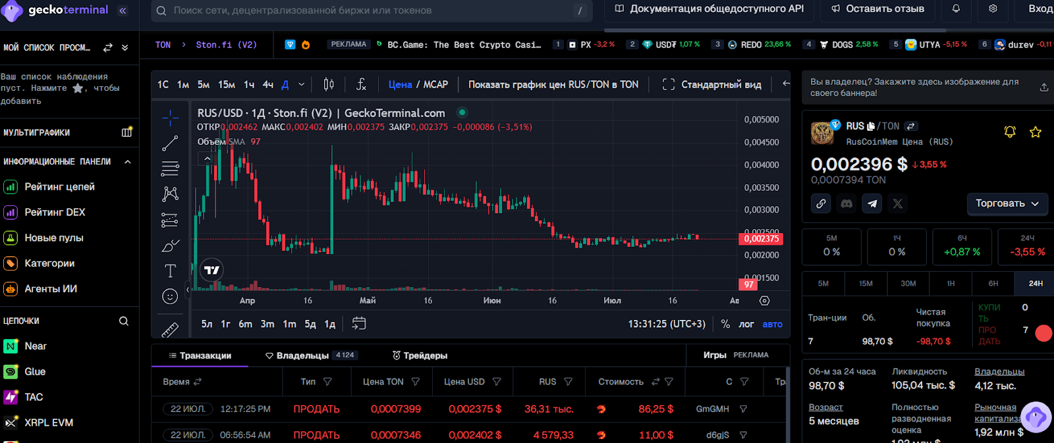This screenshot has height=443, width=1054.
Task: Toggle percent scale on chart
Action: 725,324
